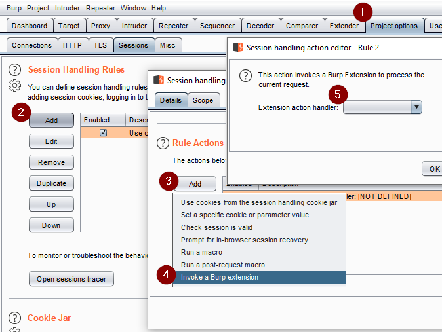Click the Enabled column header
The height and width of the screenshot is (332, 442).
pos(103,120)
